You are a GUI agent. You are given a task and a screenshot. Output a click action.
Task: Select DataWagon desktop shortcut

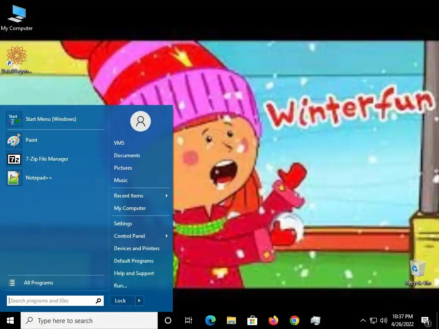pyautogui.click(x=16, y=60)
